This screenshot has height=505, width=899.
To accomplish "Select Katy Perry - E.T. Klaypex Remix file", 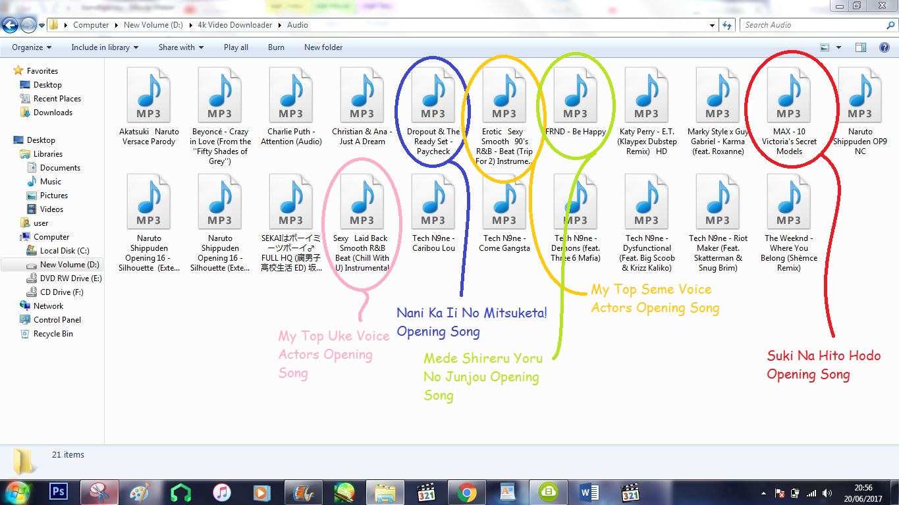I will point(647,111).
